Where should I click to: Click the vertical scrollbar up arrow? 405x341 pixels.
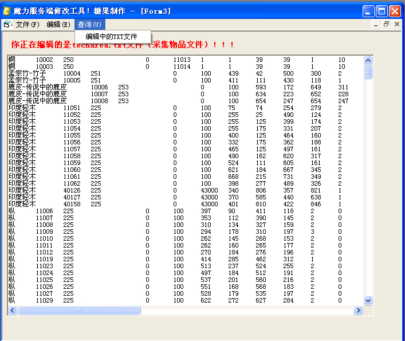(x=368, y=61)
